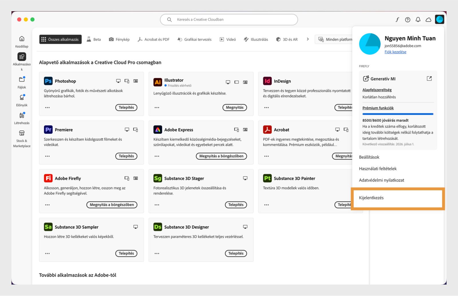Click the cloud sync status icon
Viewport: 458px width, 296px height.
point(429,19)
